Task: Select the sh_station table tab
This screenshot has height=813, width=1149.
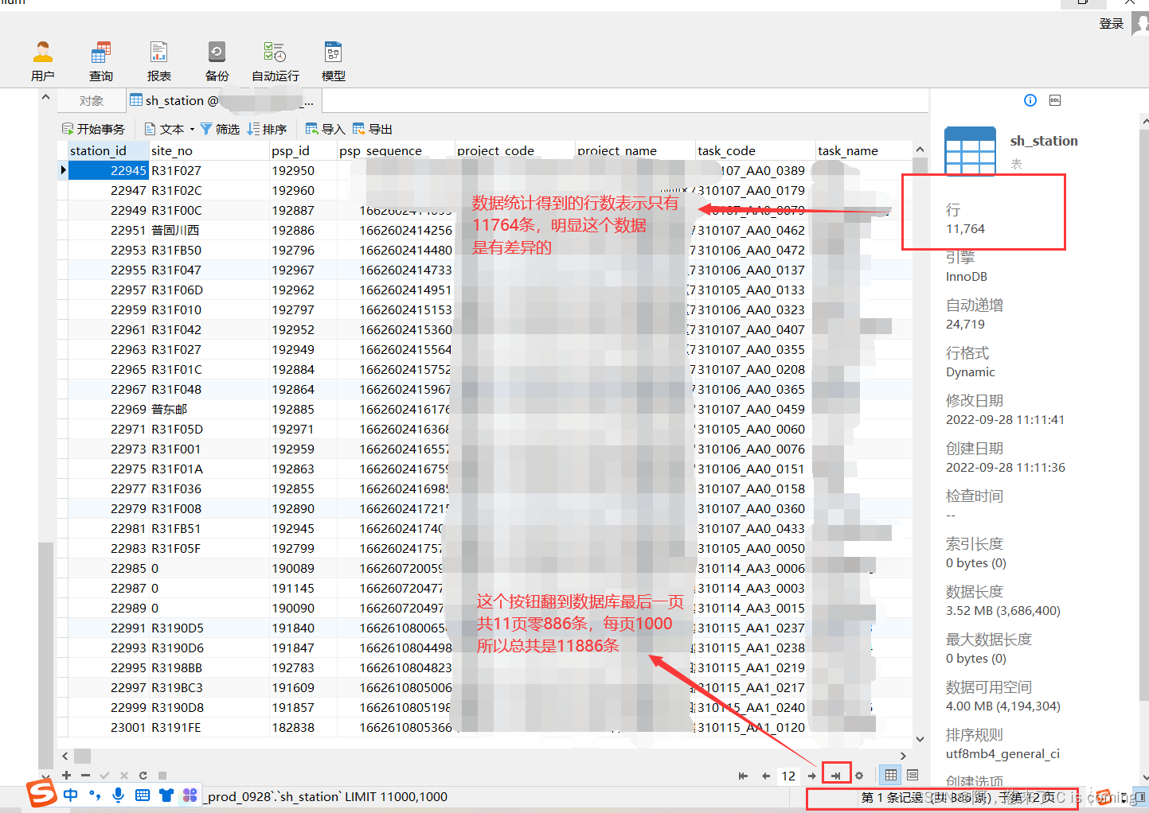Action: click(x=223, y=101)
